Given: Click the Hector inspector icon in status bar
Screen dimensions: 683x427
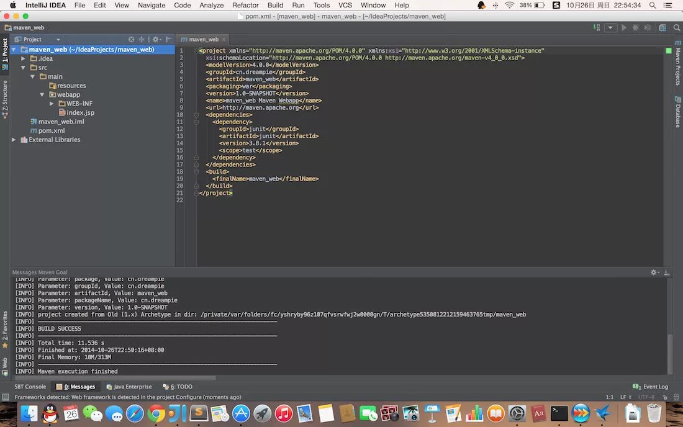Looking at the screenshot, I should coord(676,397).
